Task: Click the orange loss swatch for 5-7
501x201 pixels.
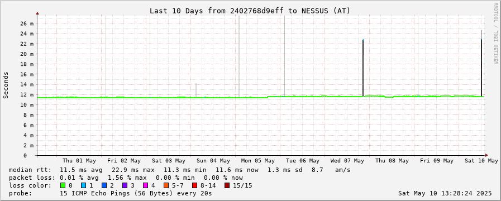Action: point(166,186)
